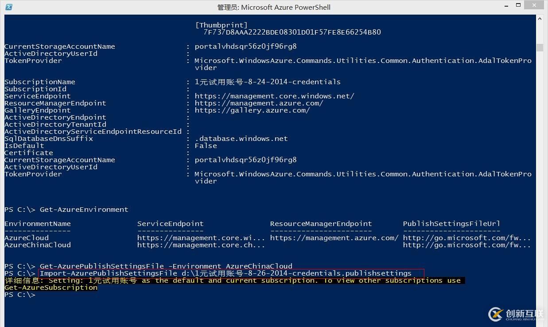Click the yellow Get-AzureSubscription text
This screenshot has height=327, width=548.
point(51,288)
